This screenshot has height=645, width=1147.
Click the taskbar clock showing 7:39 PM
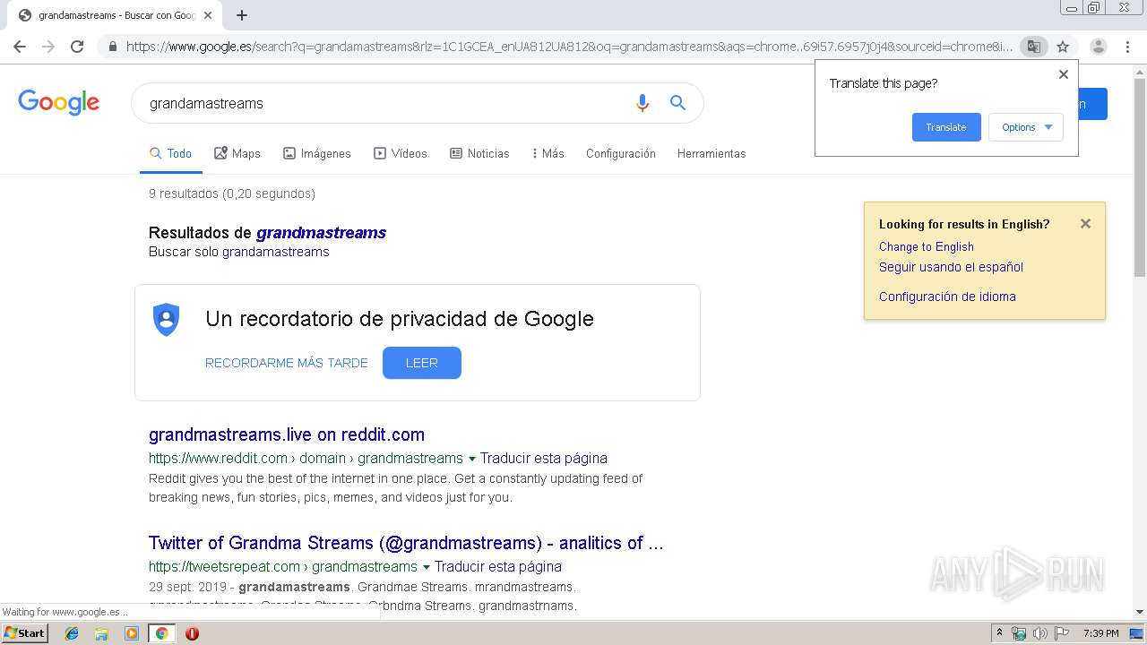(x=1100, y=633)
